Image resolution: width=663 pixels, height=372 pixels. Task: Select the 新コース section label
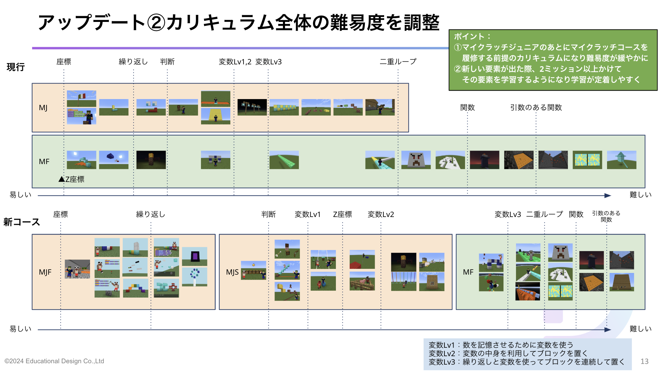(21, 222)
